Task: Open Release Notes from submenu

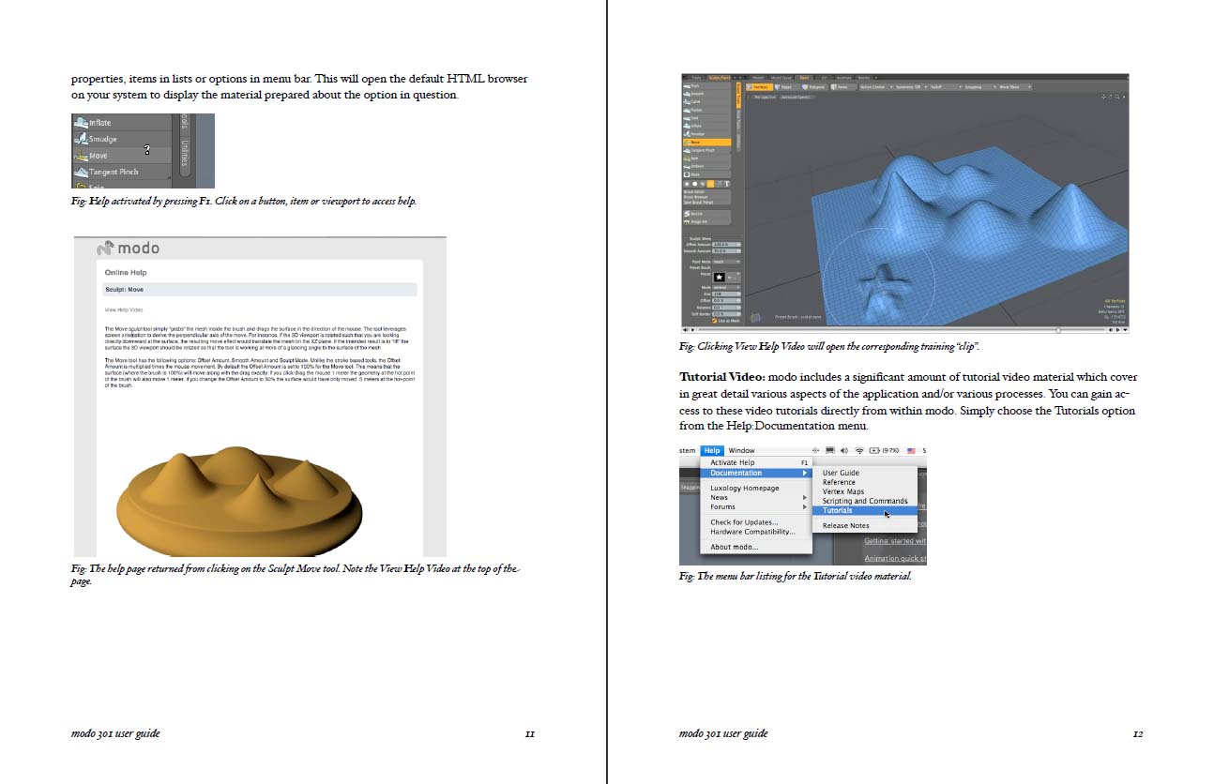Action: [863, 526]
